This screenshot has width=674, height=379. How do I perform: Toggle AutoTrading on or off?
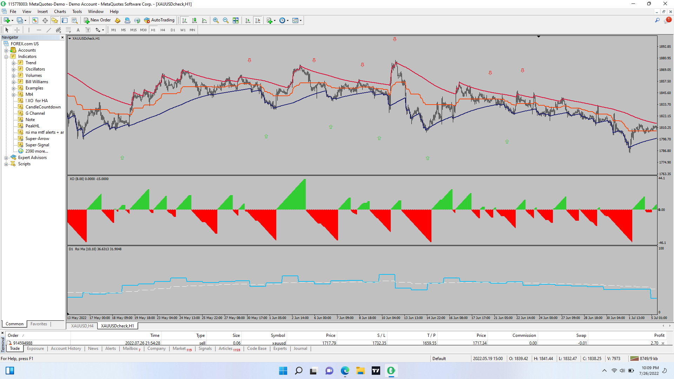159,20
